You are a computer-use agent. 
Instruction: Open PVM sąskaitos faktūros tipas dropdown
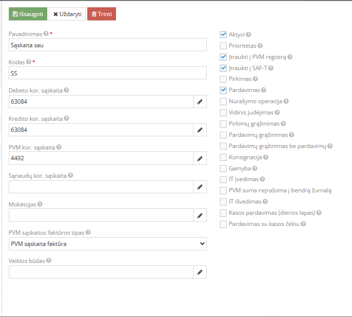click(107, 243)
